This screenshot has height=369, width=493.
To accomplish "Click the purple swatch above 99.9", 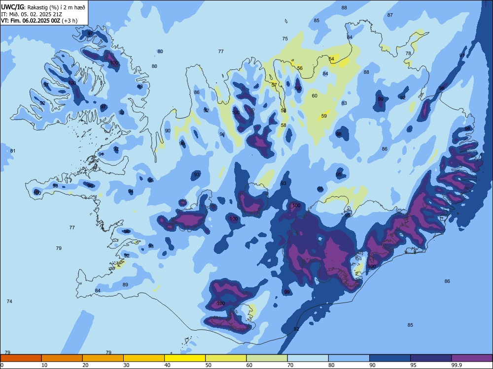I will pos(472,358).
